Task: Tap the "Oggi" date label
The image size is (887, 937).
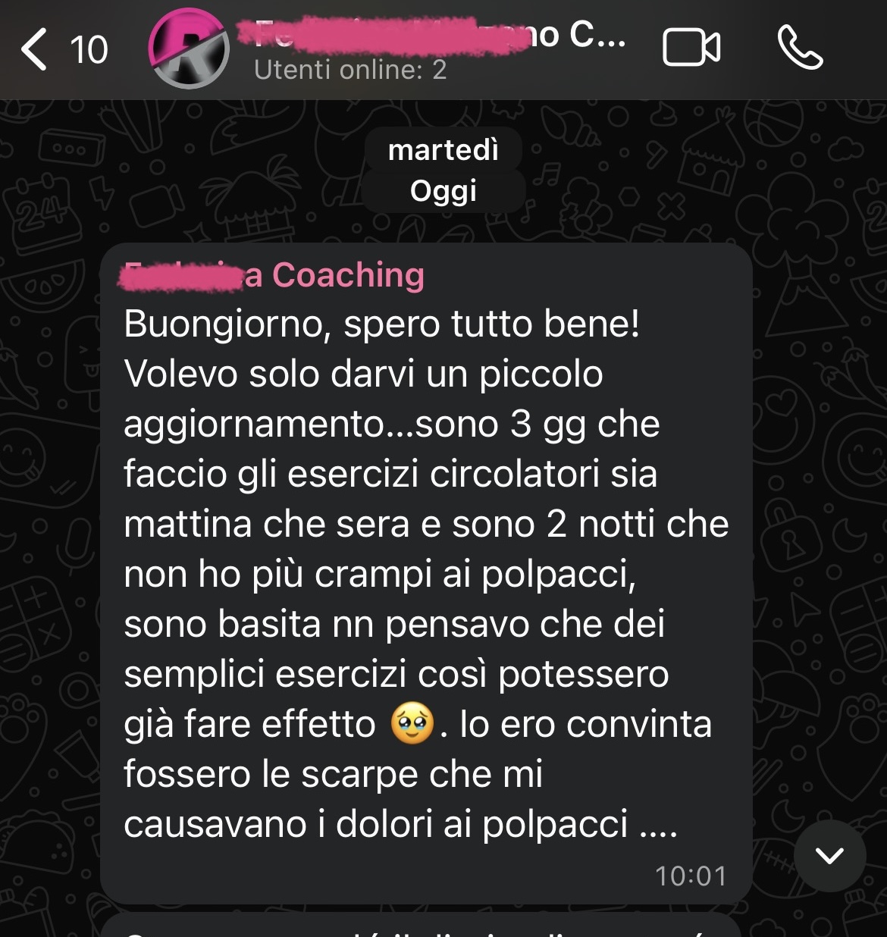Action: coord(443,190)
